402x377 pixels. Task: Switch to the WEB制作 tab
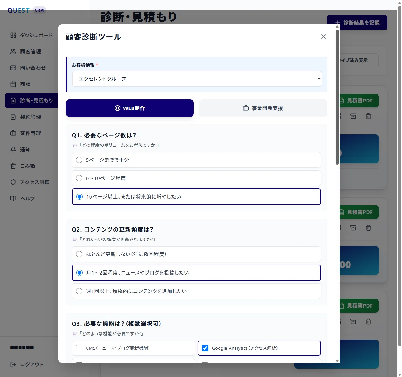[x=130, y=108]
